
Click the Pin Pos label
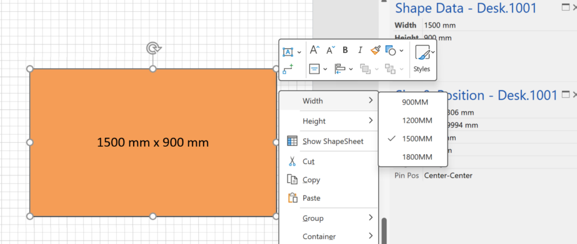[x=407, y=175]
